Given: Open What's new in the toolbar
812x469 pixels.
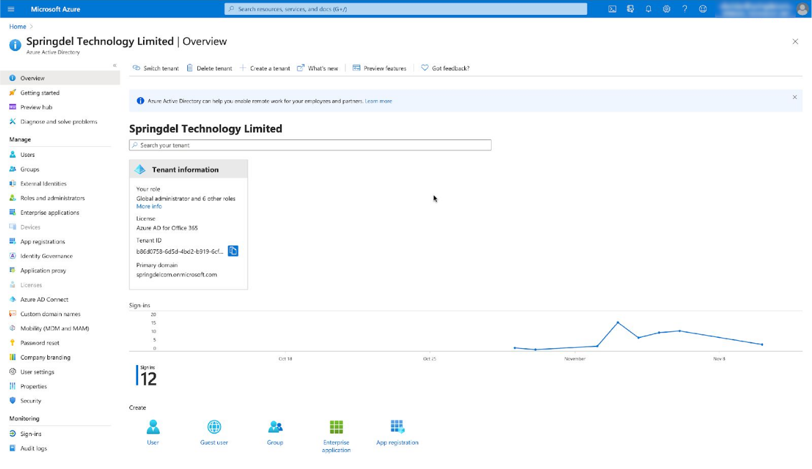Looking at the screenshot, I should pos(317,68).
